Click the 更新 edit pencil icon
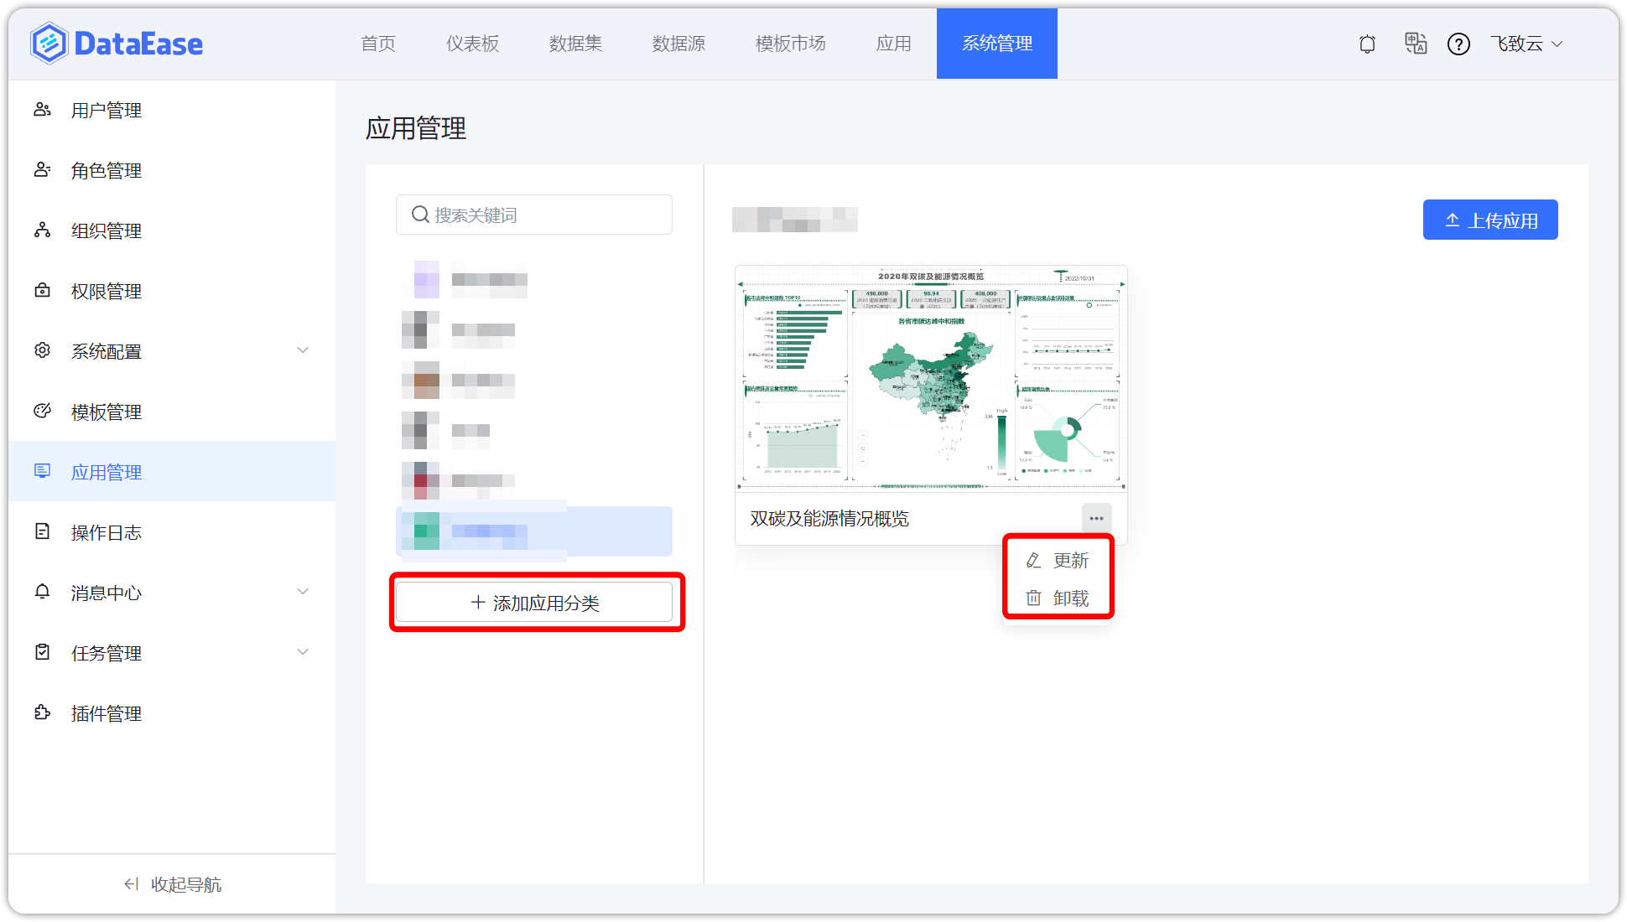 point(1034,560)
